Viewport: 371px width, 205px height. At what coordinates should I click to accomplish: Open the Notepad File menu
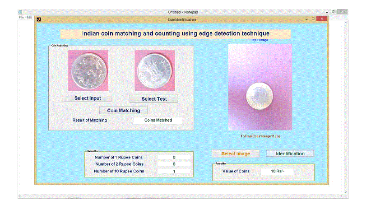pos(21,17)
